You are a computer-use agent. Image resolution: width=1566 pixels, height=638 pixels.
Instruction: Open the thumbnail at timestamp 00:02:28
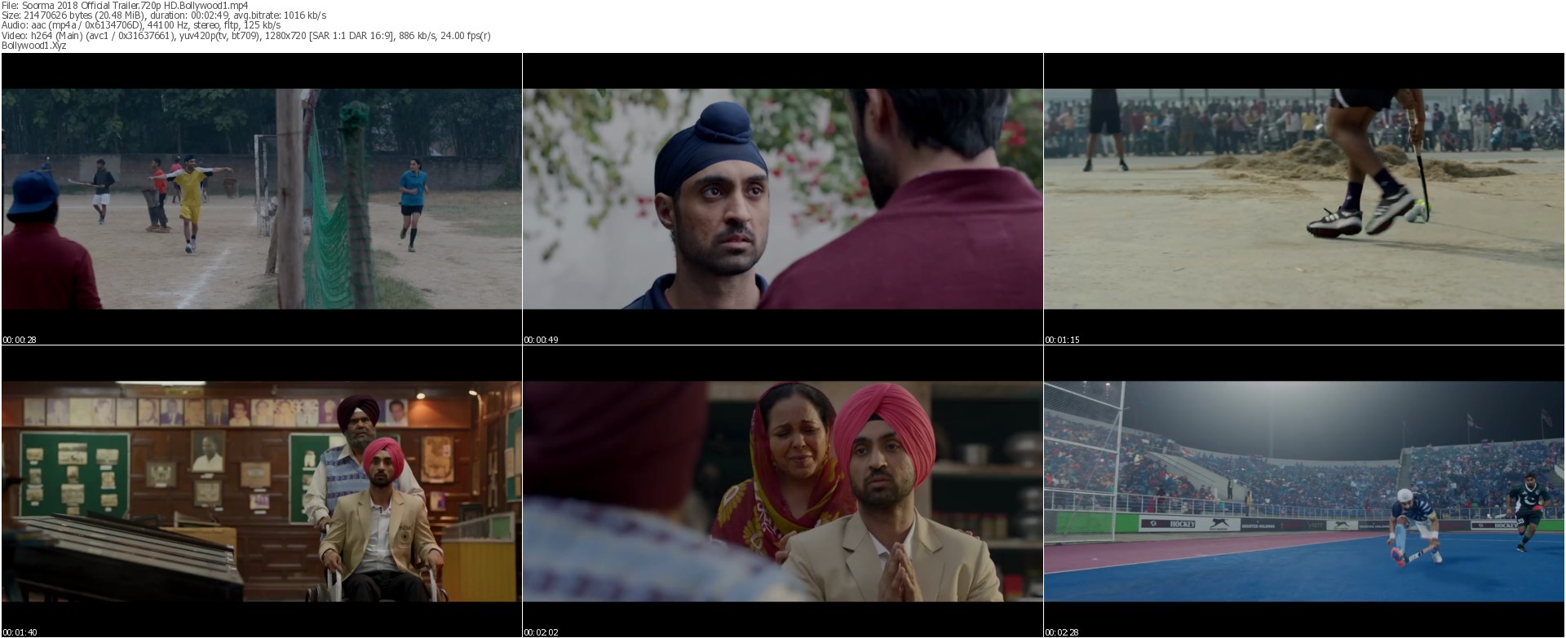click(x=1304, y=491)
